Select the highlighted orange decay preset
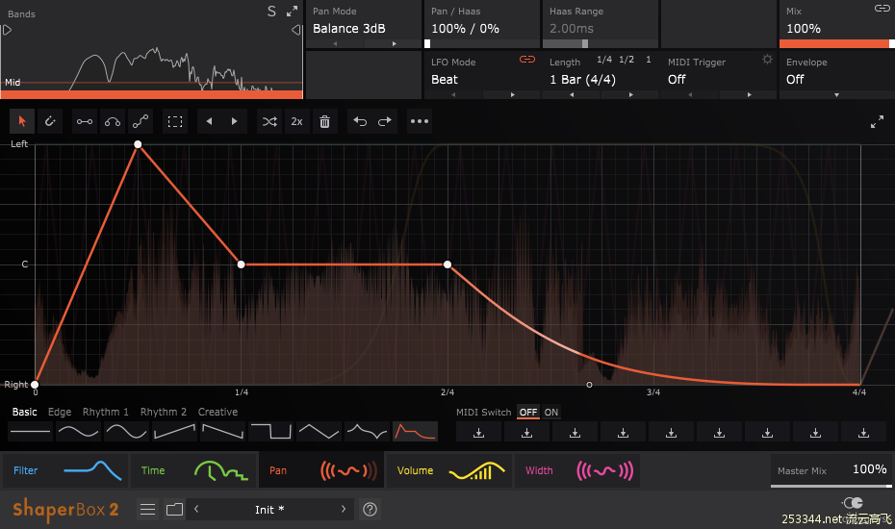895x529 pixels. point(416,432)
